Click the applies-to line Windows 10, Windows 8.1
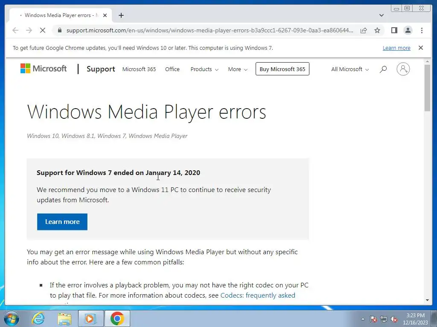The width and height of the screenshot is (437, 327). tap(107, 136)
